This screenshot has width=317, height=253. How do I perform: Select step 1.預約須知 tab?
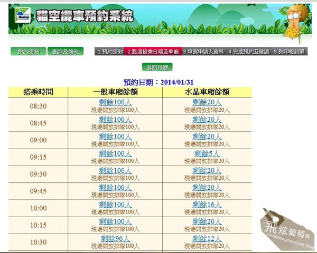(110, 52)
